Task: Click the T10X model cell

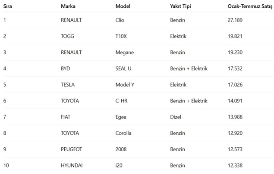Action: (x=121, y=36)
